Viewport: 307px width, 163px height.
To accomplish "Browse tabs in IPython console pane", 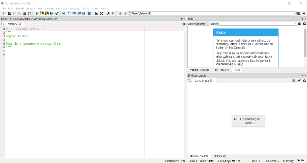I will [x=189, y=80].
